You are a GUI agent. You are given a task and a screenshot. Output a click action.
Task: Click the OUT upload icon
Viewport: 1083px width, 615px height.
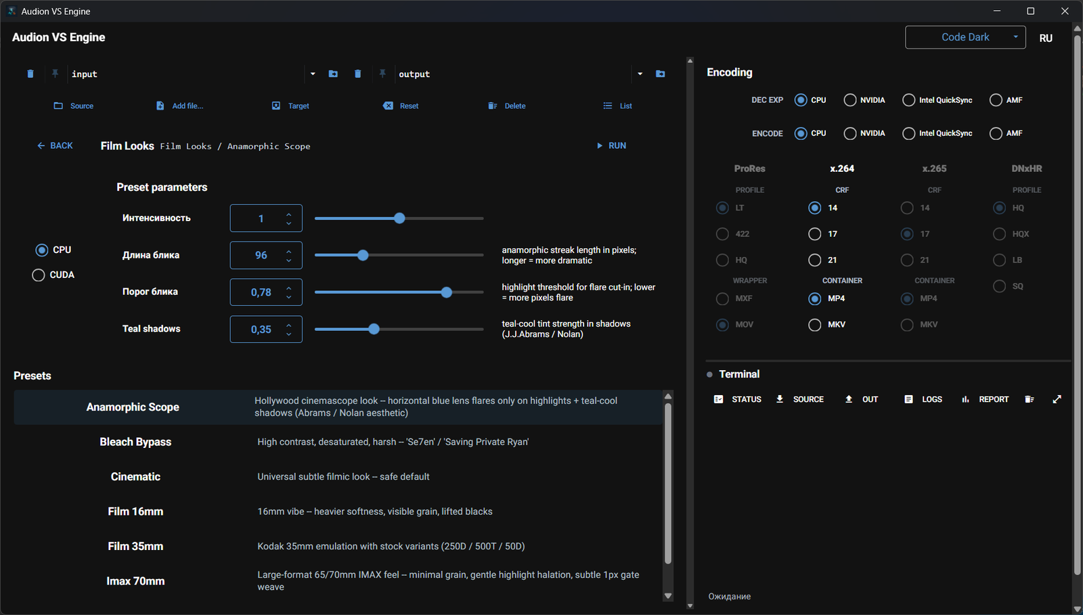click(849, 399)
